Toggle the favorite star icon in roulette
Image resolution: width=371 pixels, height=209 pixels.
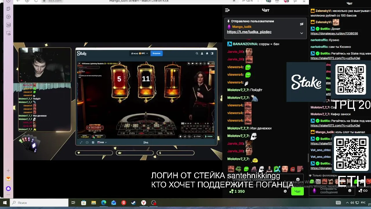tap(181, 136)
